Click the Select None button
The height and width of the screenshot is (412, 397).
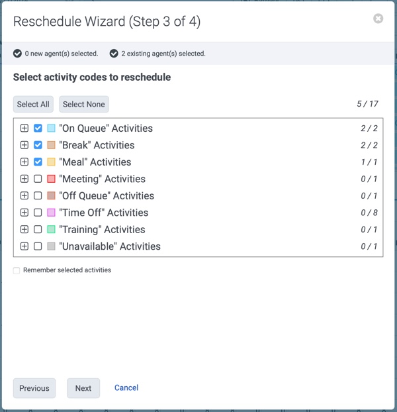pyautogui.click(x=84, y=104)
